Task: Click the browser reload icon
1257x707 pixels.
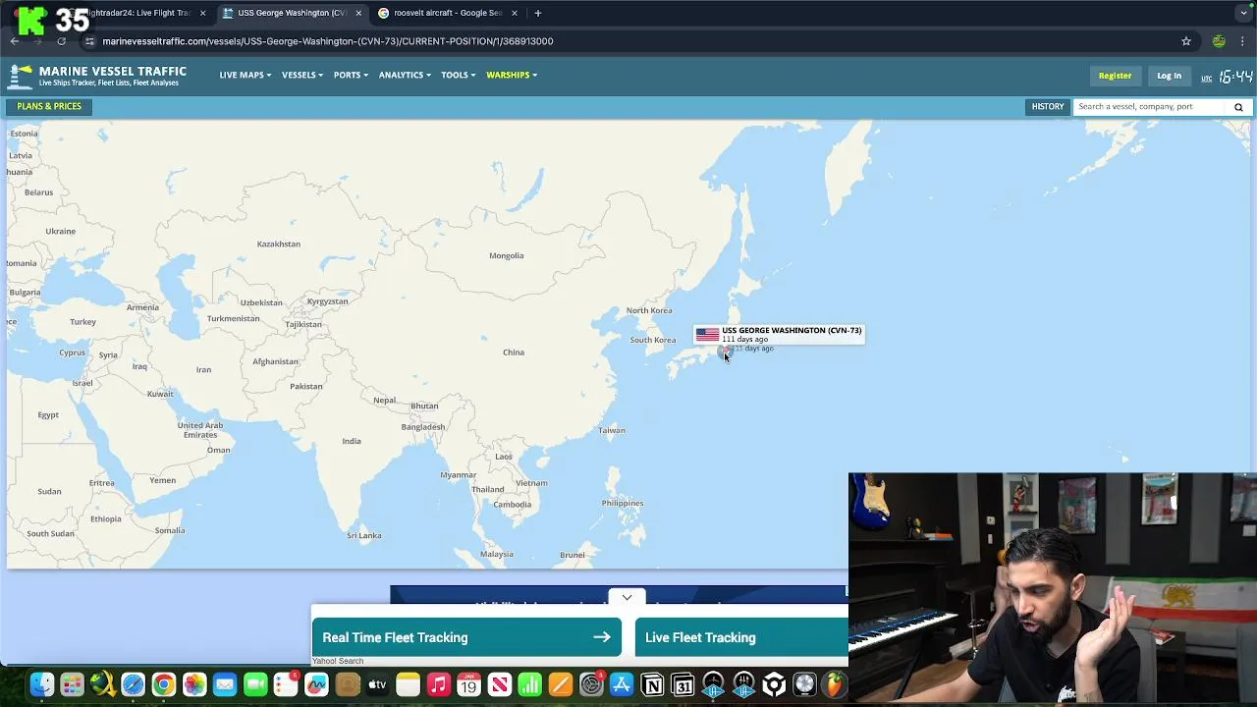Action: tap(61, 41)
